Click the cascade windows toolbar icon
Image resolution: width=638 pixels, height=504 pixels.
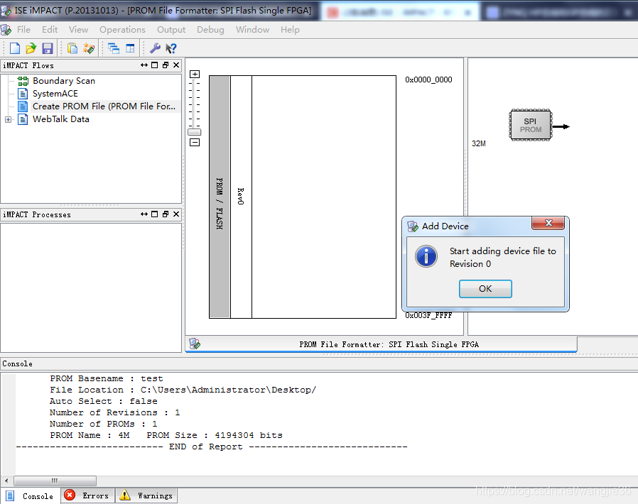pyautogui.click(x=114, y=48)
